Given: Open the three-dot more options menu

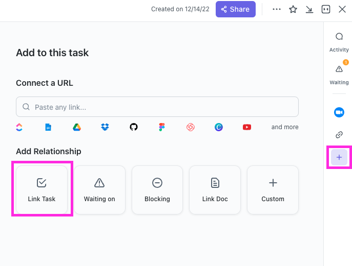Looking at the screenshot, I should 277,9.
